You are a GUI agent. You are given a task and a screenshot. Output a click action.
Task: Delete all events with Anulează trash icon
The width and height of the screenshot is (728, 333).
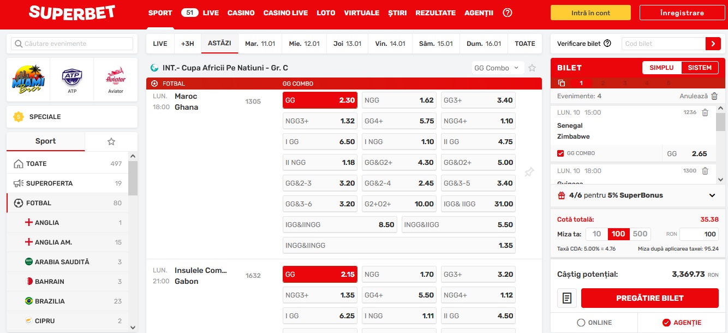714,96
